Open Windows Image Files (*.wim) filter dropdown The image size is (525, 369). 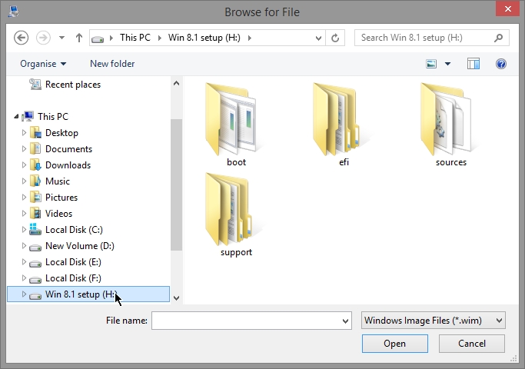pos(434,321)
